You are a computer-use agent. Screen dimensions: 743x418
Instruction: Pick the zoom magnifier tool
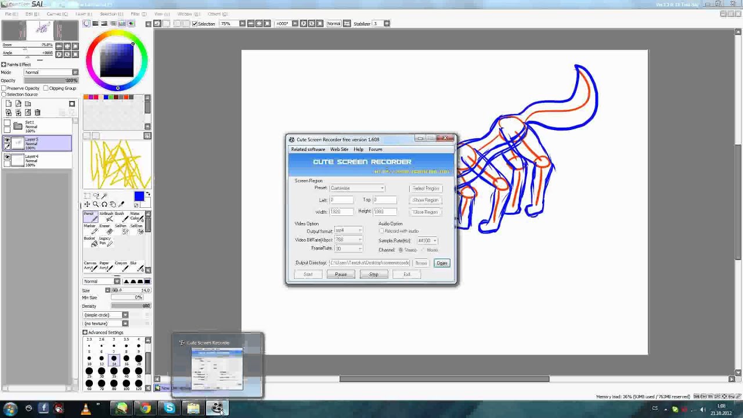click(96, 204)
